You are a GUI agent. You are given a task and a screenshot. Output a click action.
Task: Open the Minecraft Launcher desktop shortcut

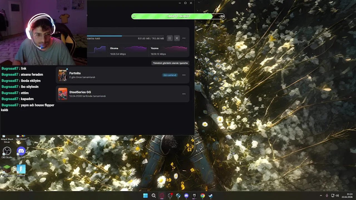[7, 171]
